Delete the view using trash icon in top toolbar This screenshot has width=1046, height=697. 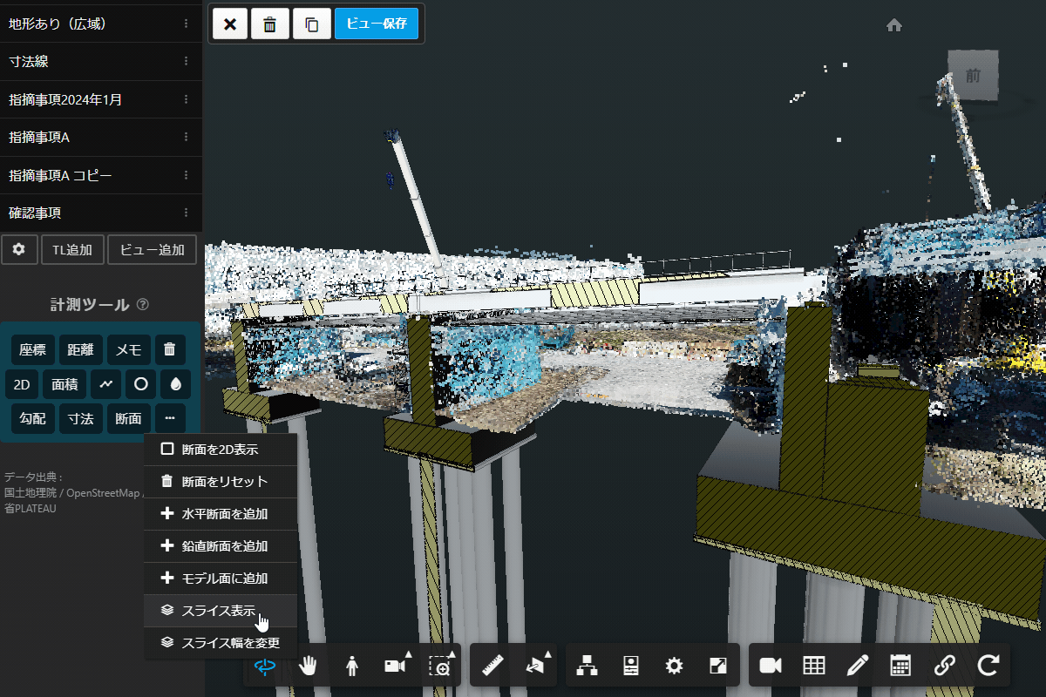coord(270,24)
